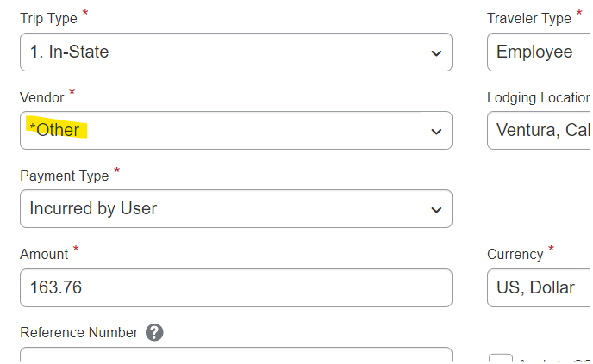Click the Traveler Type field label
The width and height of the screenshot is (593, 364).
529,19
